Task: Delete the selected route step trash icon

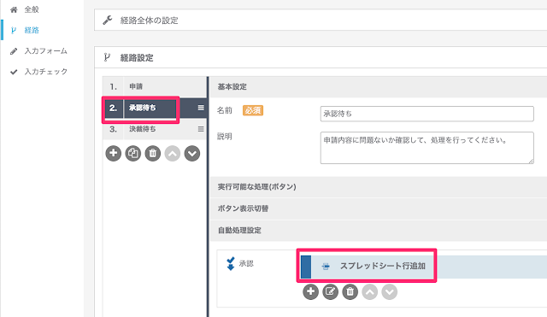Action: pyautogui.click(x=153, y=153)
